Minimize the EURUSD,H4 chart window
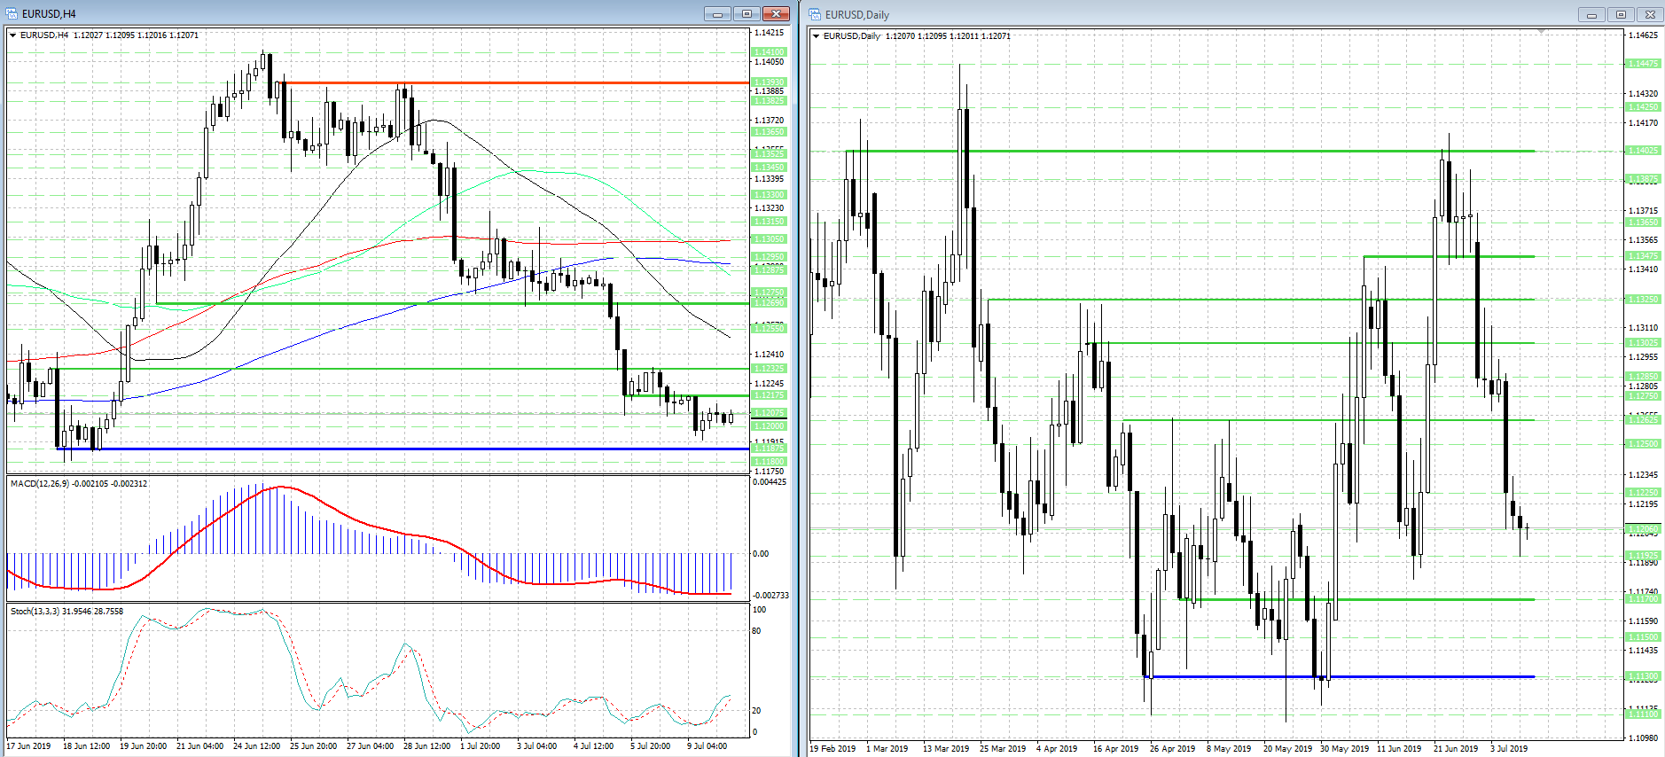 click(x=717, y=13)
